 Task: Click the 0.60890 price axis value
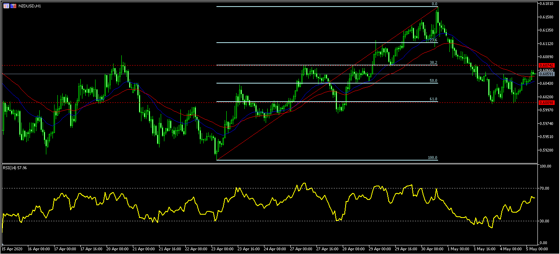tap(547, 57)
